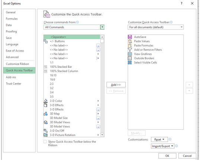The height and width of the screenshot is (164, 201).
Task: Click the 3D Map globe icon
Action: tap(46, 114)
